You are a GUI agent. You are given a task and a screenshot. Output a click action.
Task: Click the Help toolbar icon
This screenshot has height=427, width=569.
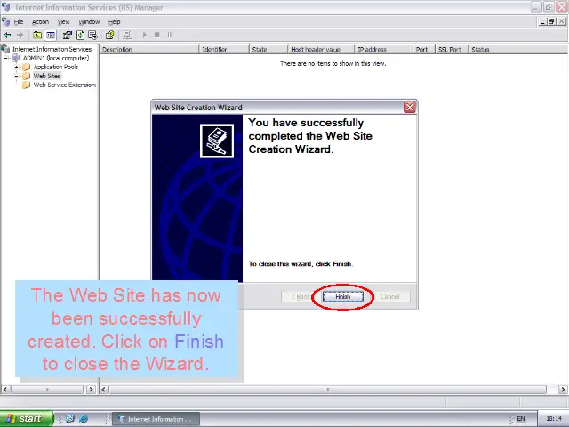[109, 36]
